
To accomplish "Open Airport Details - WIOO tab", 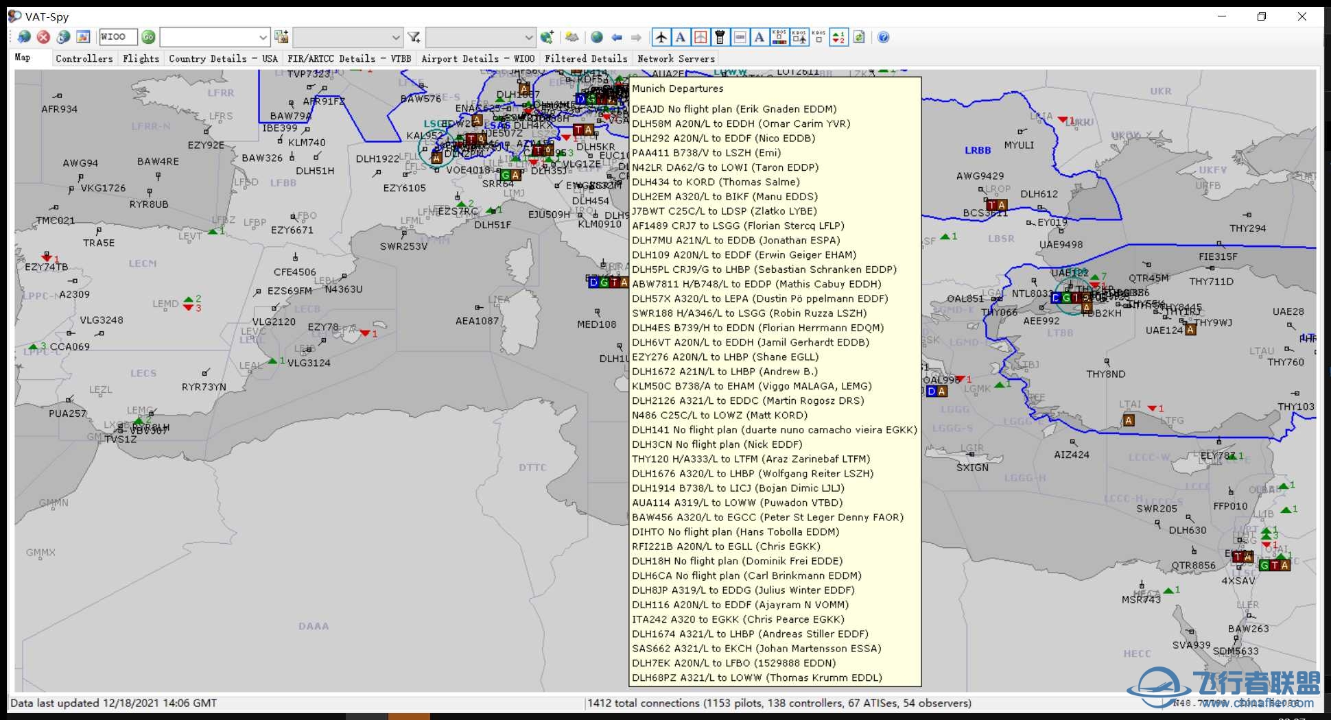I will pos(478,59).
